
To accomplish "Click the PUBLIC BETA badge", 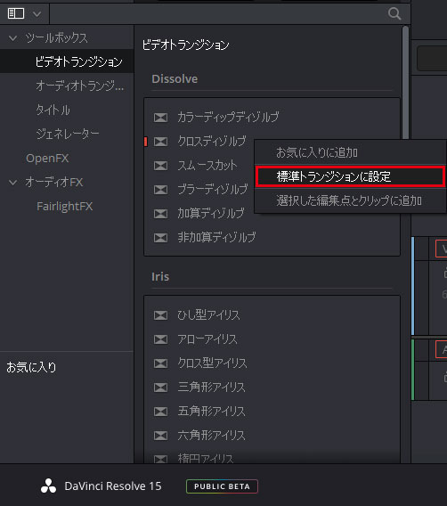I will pos(222,486).
